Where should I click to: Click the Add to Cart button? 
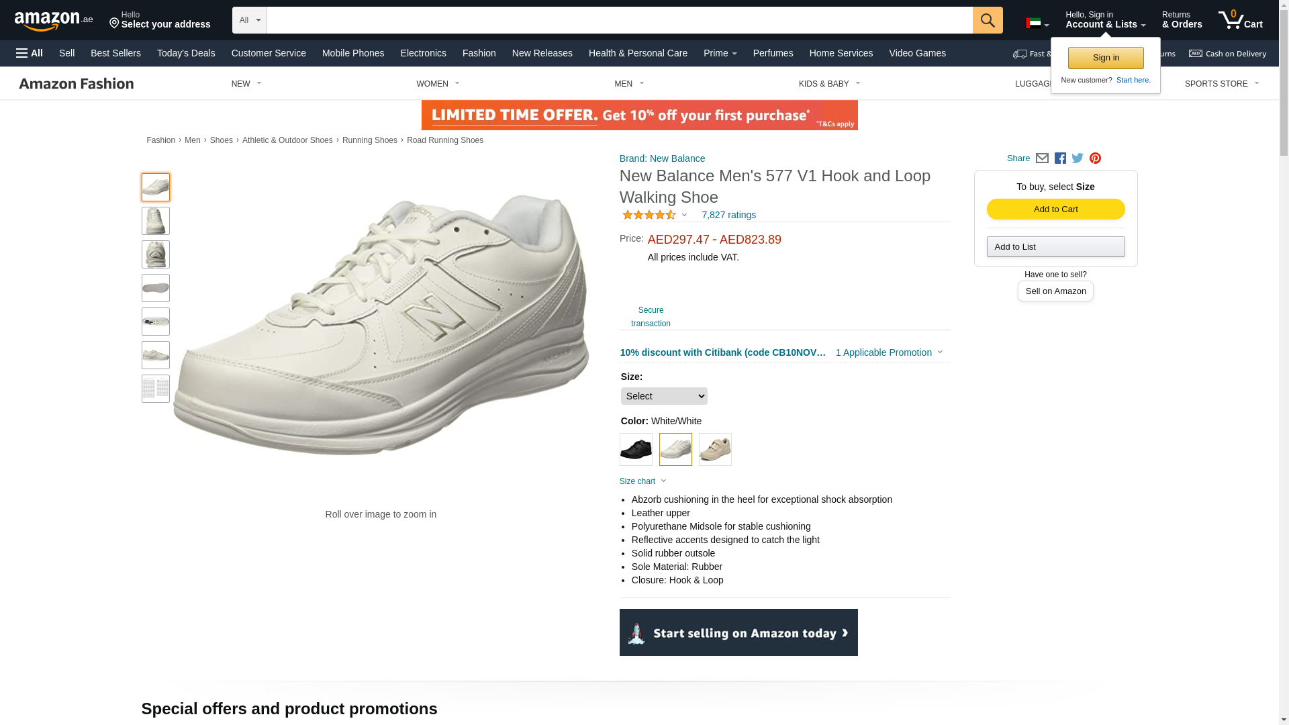point(1055,209)
